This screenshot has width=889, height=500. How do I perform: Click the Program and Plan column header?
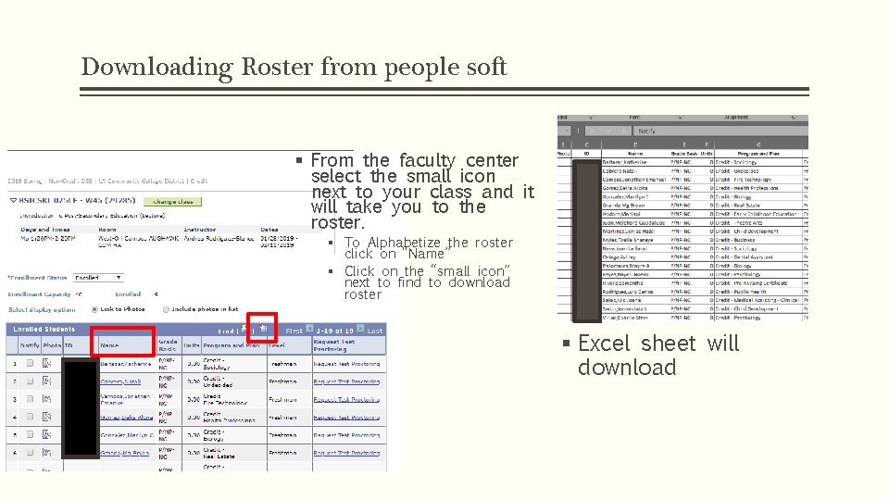pyautogui.click(x=232, y=345)
